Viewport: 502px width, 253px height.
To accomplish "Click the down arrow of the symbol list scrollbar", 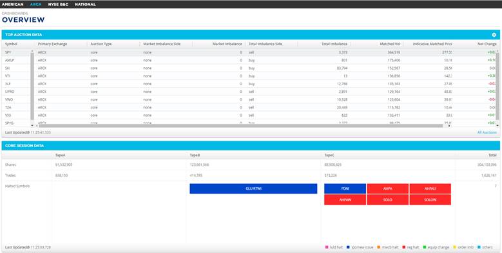I will pyautogui.click(x=32, y=125).
